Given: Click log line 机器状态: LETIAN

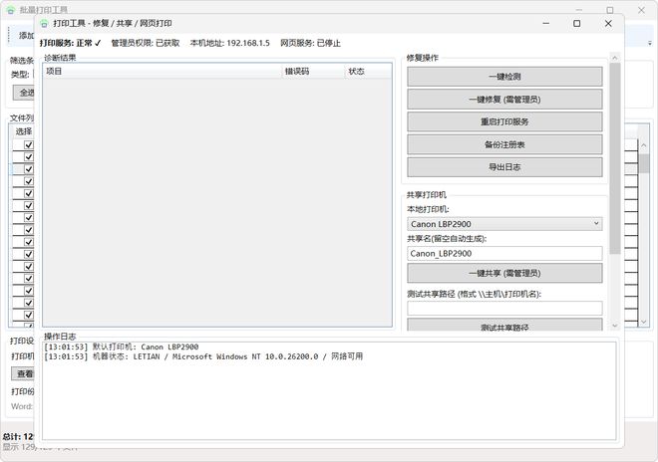Looking at the screenshot, I should (x=203, y=356).
